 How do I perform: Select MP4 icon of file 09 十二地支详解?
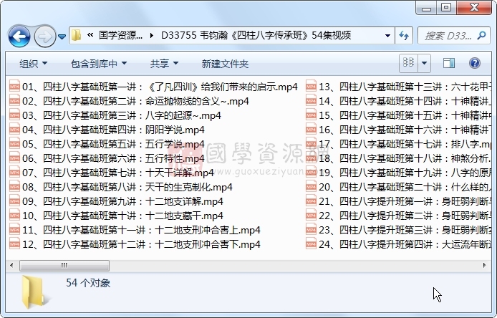14,201
